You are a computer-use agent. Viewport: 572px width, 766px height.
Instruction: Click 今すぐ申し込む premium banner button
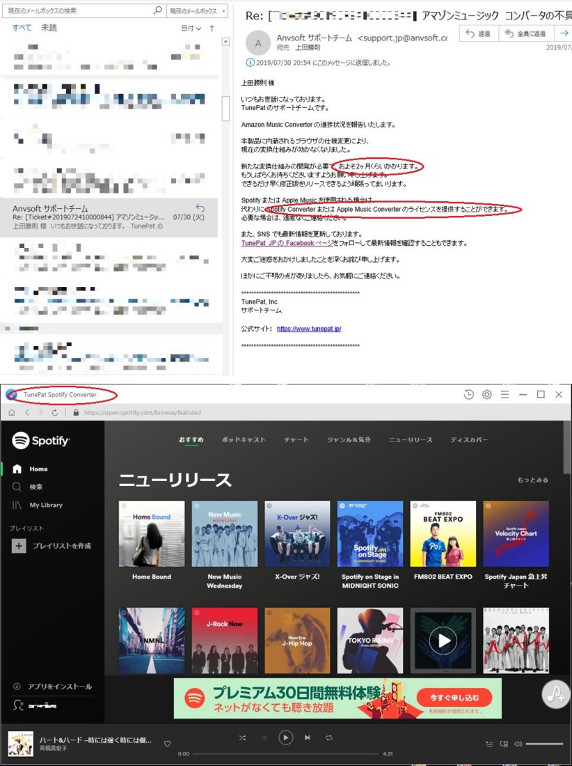click(x=454, y=697)
